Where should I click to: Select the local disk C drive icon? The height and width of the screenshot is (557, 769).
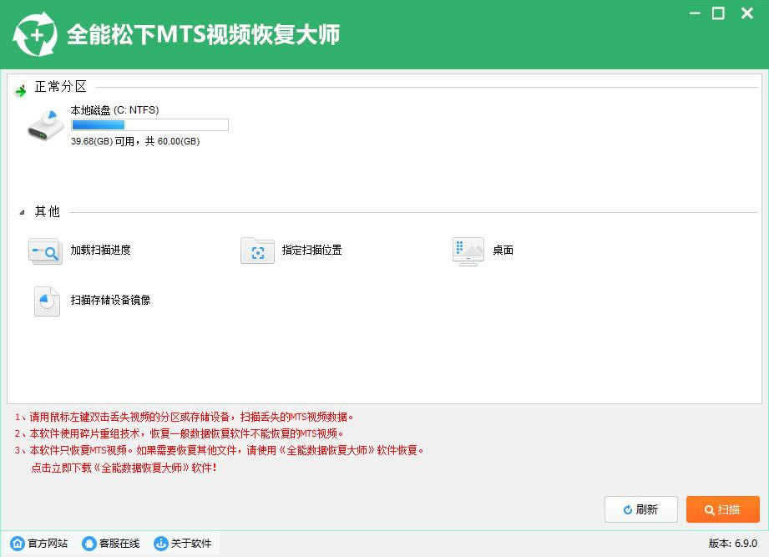coord(46,124)
